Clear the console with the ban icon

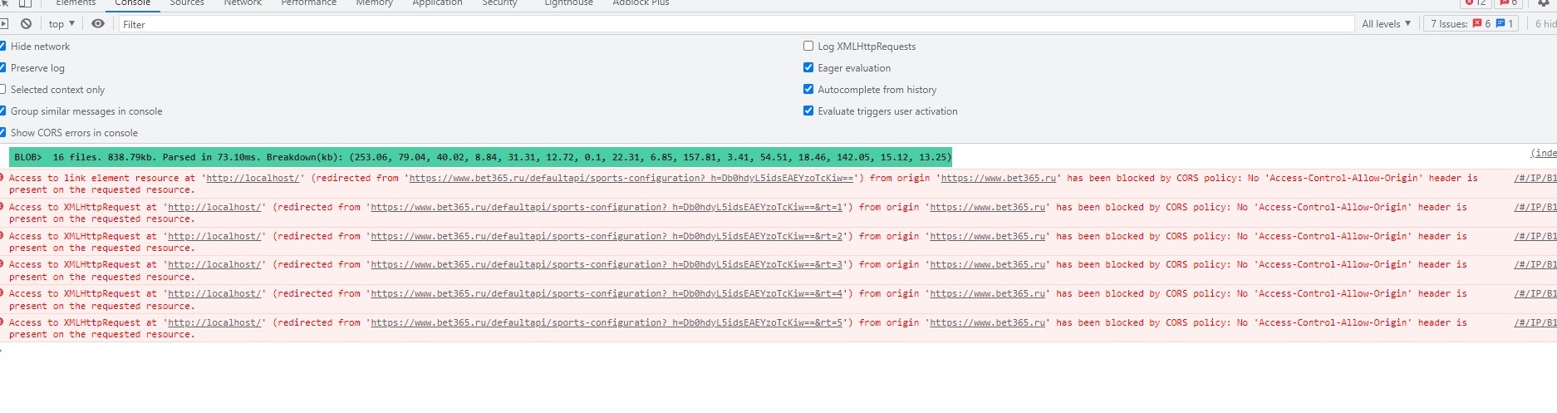(x=27, y=24)
